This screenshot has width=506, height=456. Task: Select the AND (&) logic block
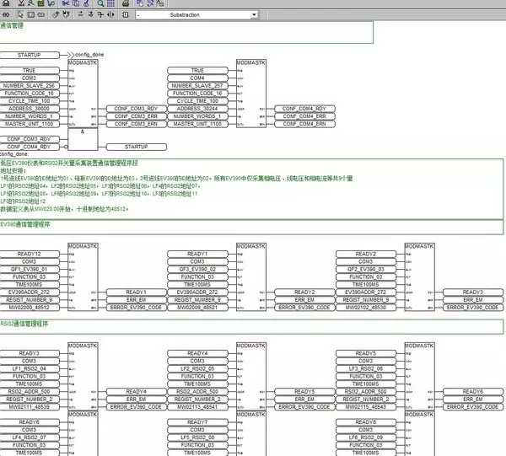(83, 139)
